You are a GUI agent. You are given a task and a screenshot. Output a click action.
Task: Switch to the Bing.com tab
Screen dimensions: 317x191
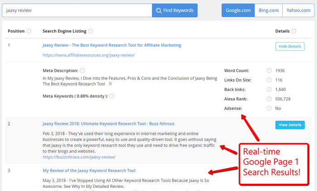[x=269, y=10]
